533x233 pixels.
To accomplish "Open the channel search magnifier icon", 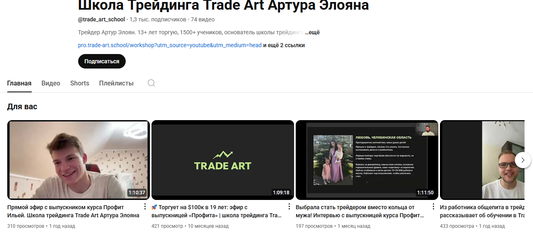I will [151, 83].
